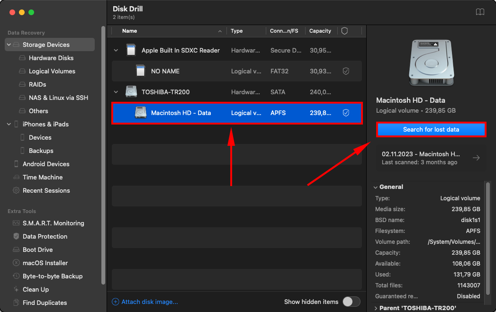Toggle the checkmark for Macintosh HD - Data
Viewport: 496px width, 312px height.
346,113
